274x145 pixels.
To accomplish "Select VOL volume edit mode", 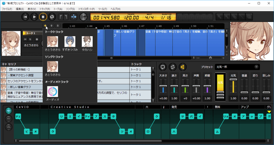I will [9, 127].
